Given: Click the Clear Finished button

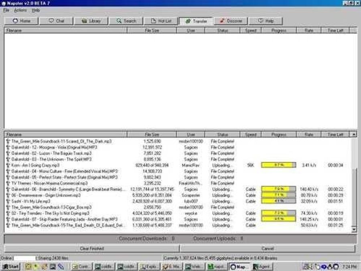Looking at the screenshot, I should (x=92, y=249).
